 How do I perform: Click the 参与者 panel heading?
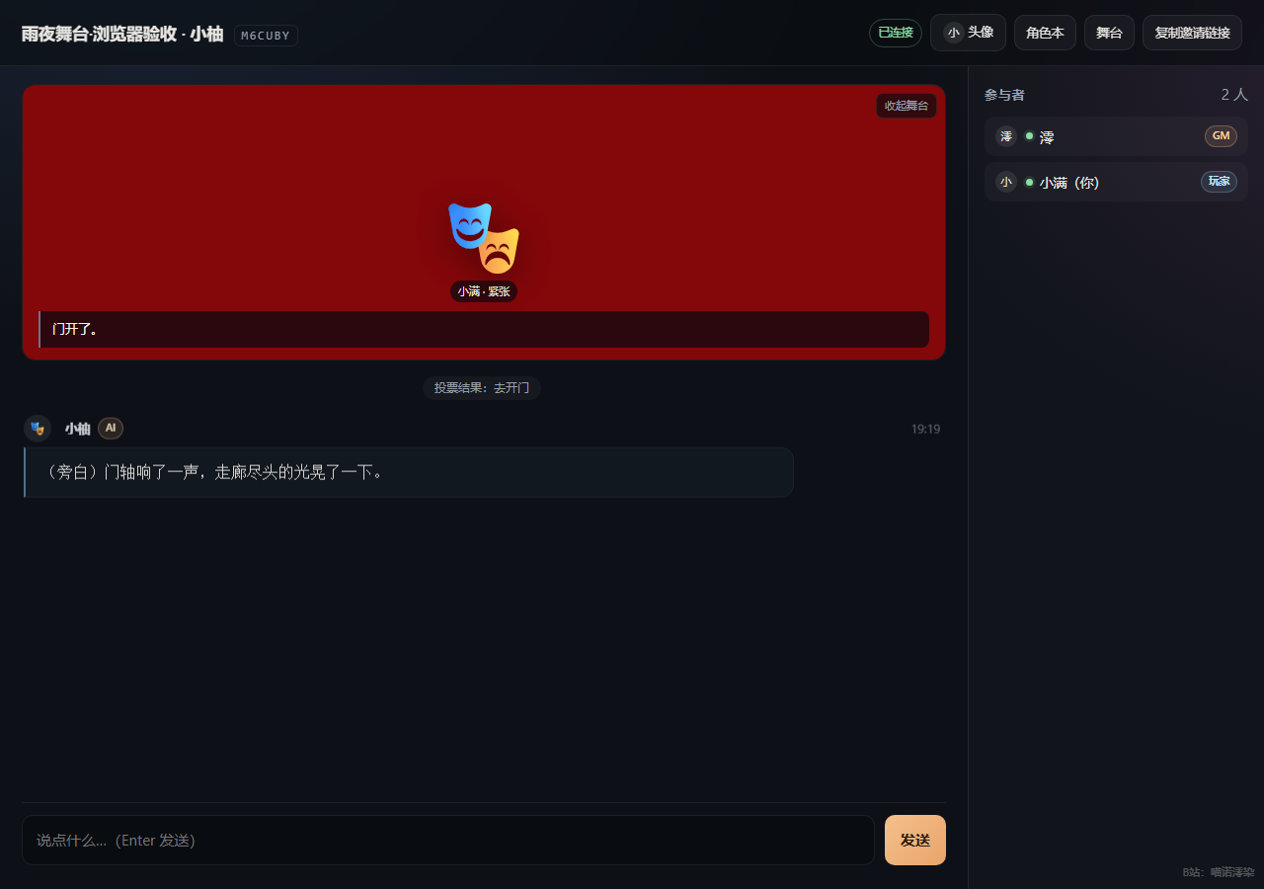coord(1004,95)
